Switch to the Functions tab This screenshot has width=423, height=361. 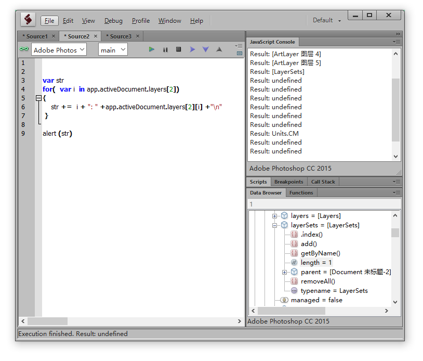click(x=301, y=192)
